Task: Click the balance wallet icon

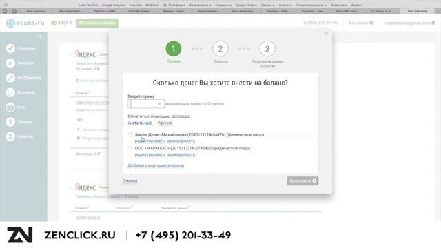Action: (54, 23)
